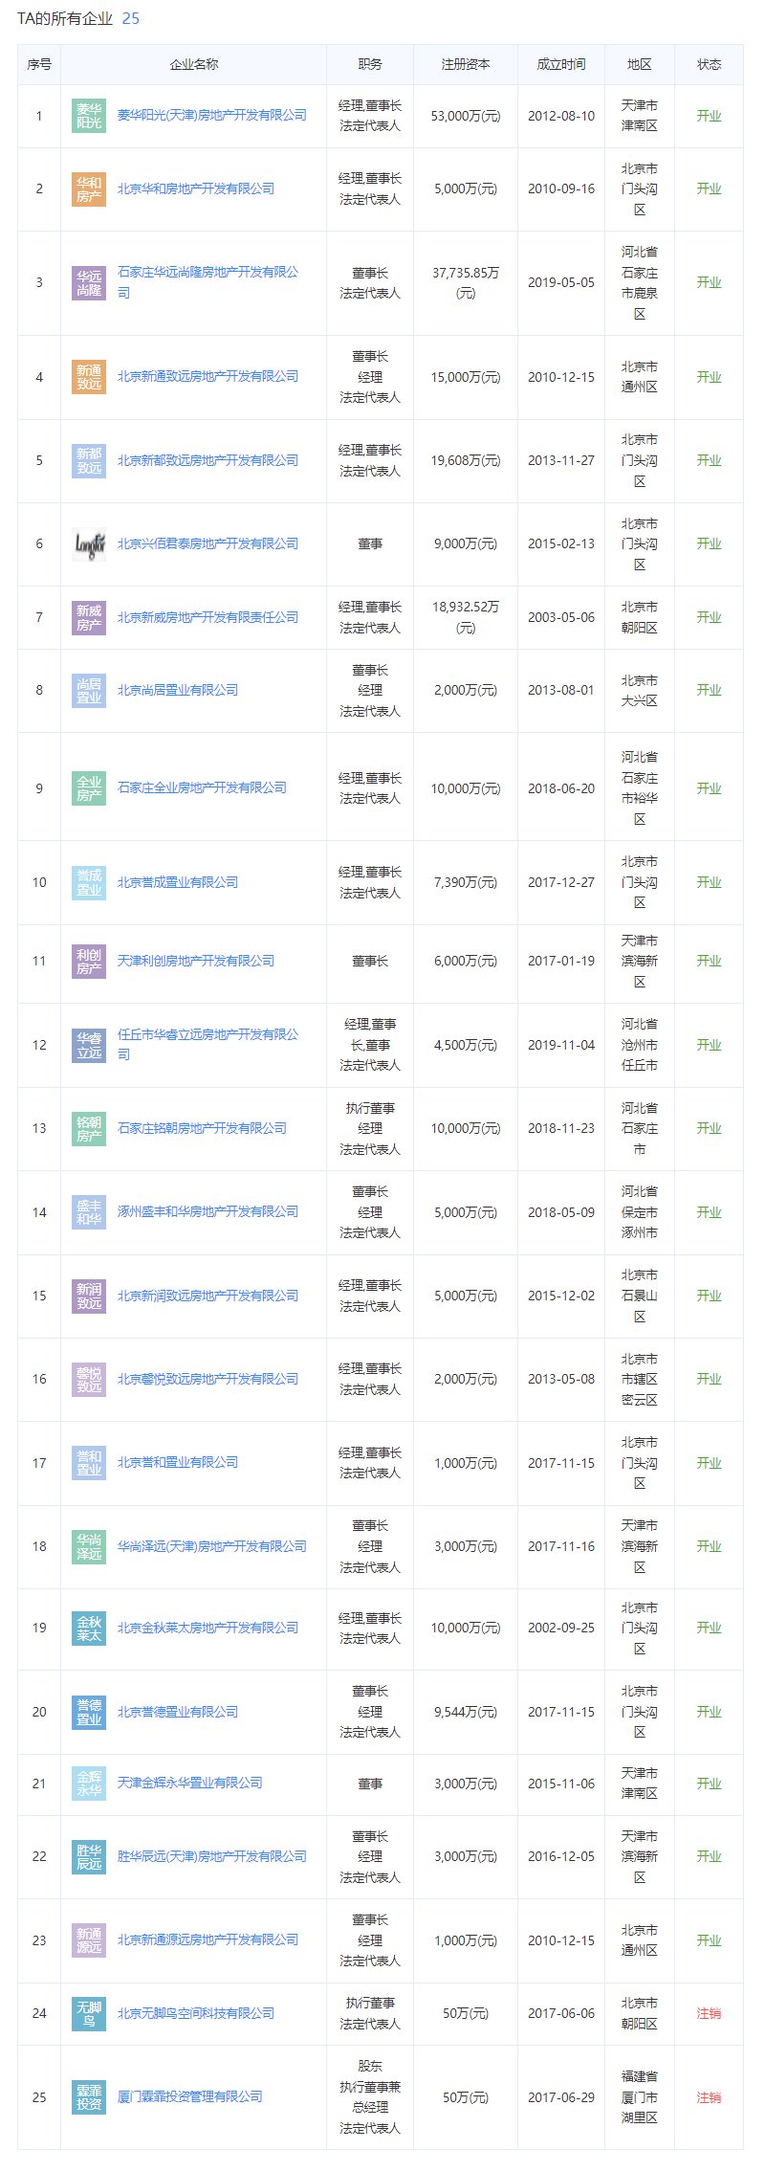Open 天津金辉永华置业有限公司 link
Screen dimensions: 765x2172
coord(189,1783)
